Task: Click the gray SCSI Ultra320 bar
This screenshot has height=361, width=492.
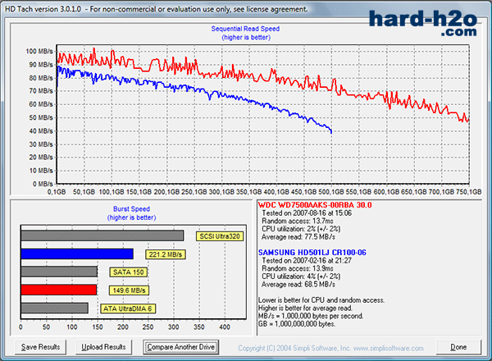Action: coord(102,235)
